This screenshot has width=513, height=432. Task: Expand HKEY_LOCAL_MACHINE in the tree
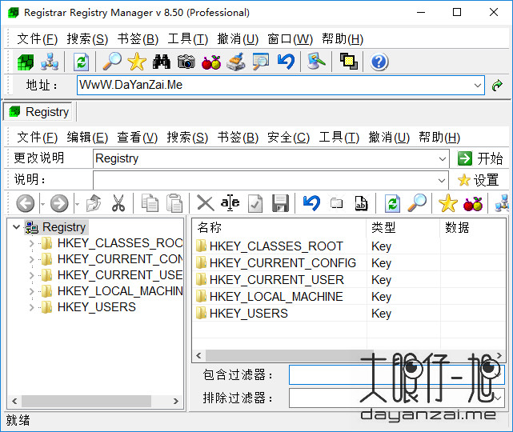(32, 291)
